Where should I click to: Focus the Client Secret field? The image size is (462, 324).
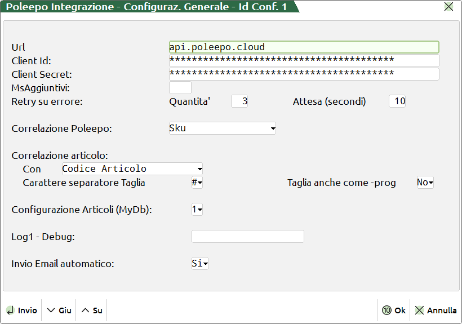[304, 74]
